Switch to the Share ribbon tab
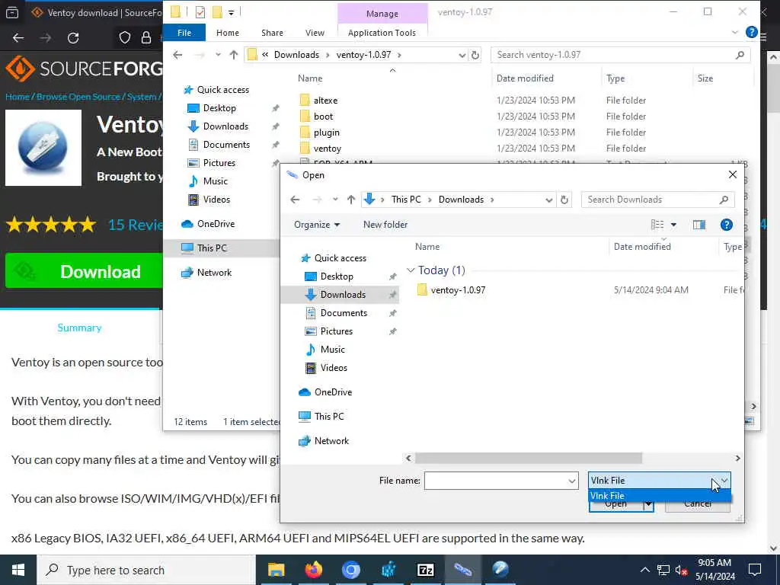Viewport: 780px width, 585px height. pos(272,33)
